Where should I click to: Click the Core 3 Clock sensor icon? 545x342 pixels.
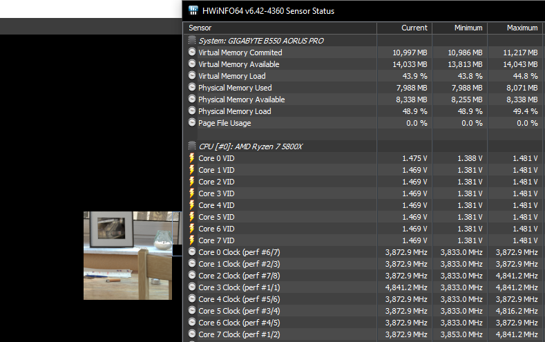pyautogui.click(x=192, y=287)
